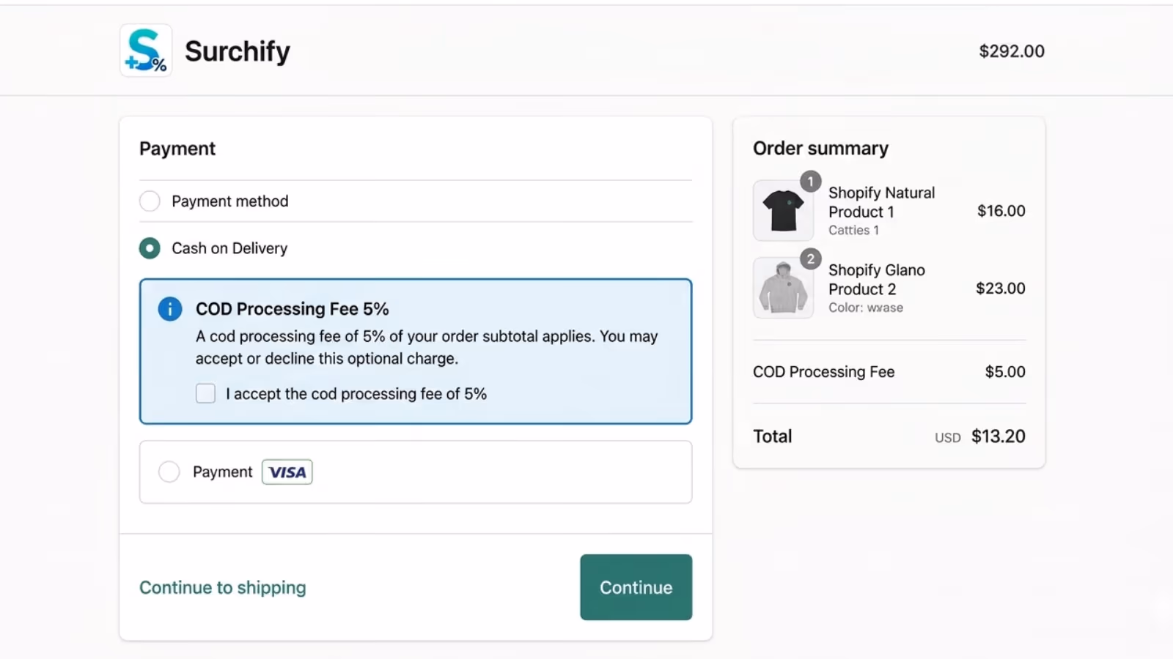Click the Order summary heading
Viewport: 1173px width, 659px height.
(x=821, y=149)
